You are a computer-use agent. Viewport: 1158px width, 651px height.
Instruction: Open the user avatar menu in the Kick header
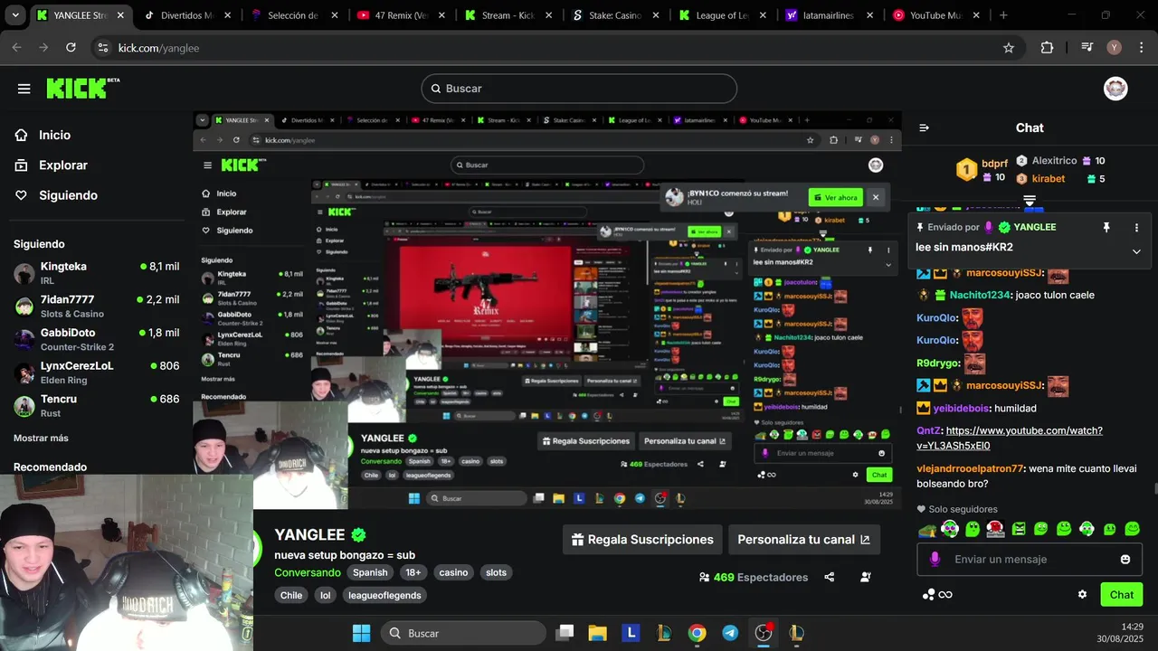[1115, 89]
